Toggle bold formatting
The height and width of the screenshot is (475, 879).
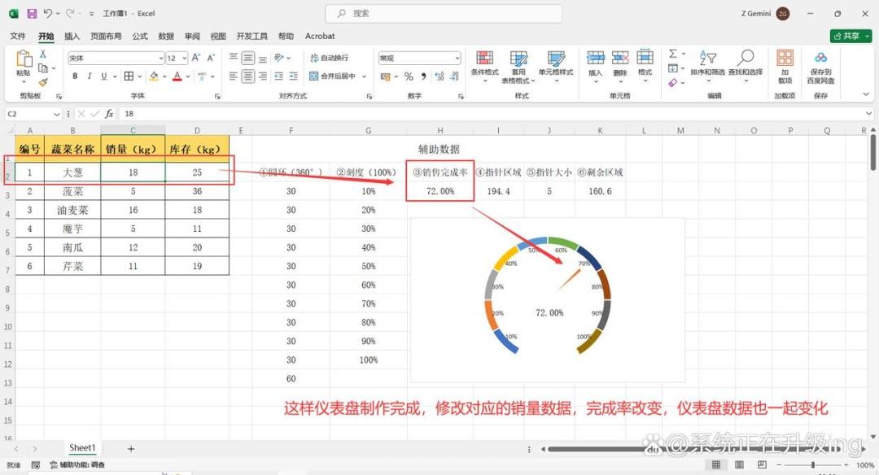[75, 76]
